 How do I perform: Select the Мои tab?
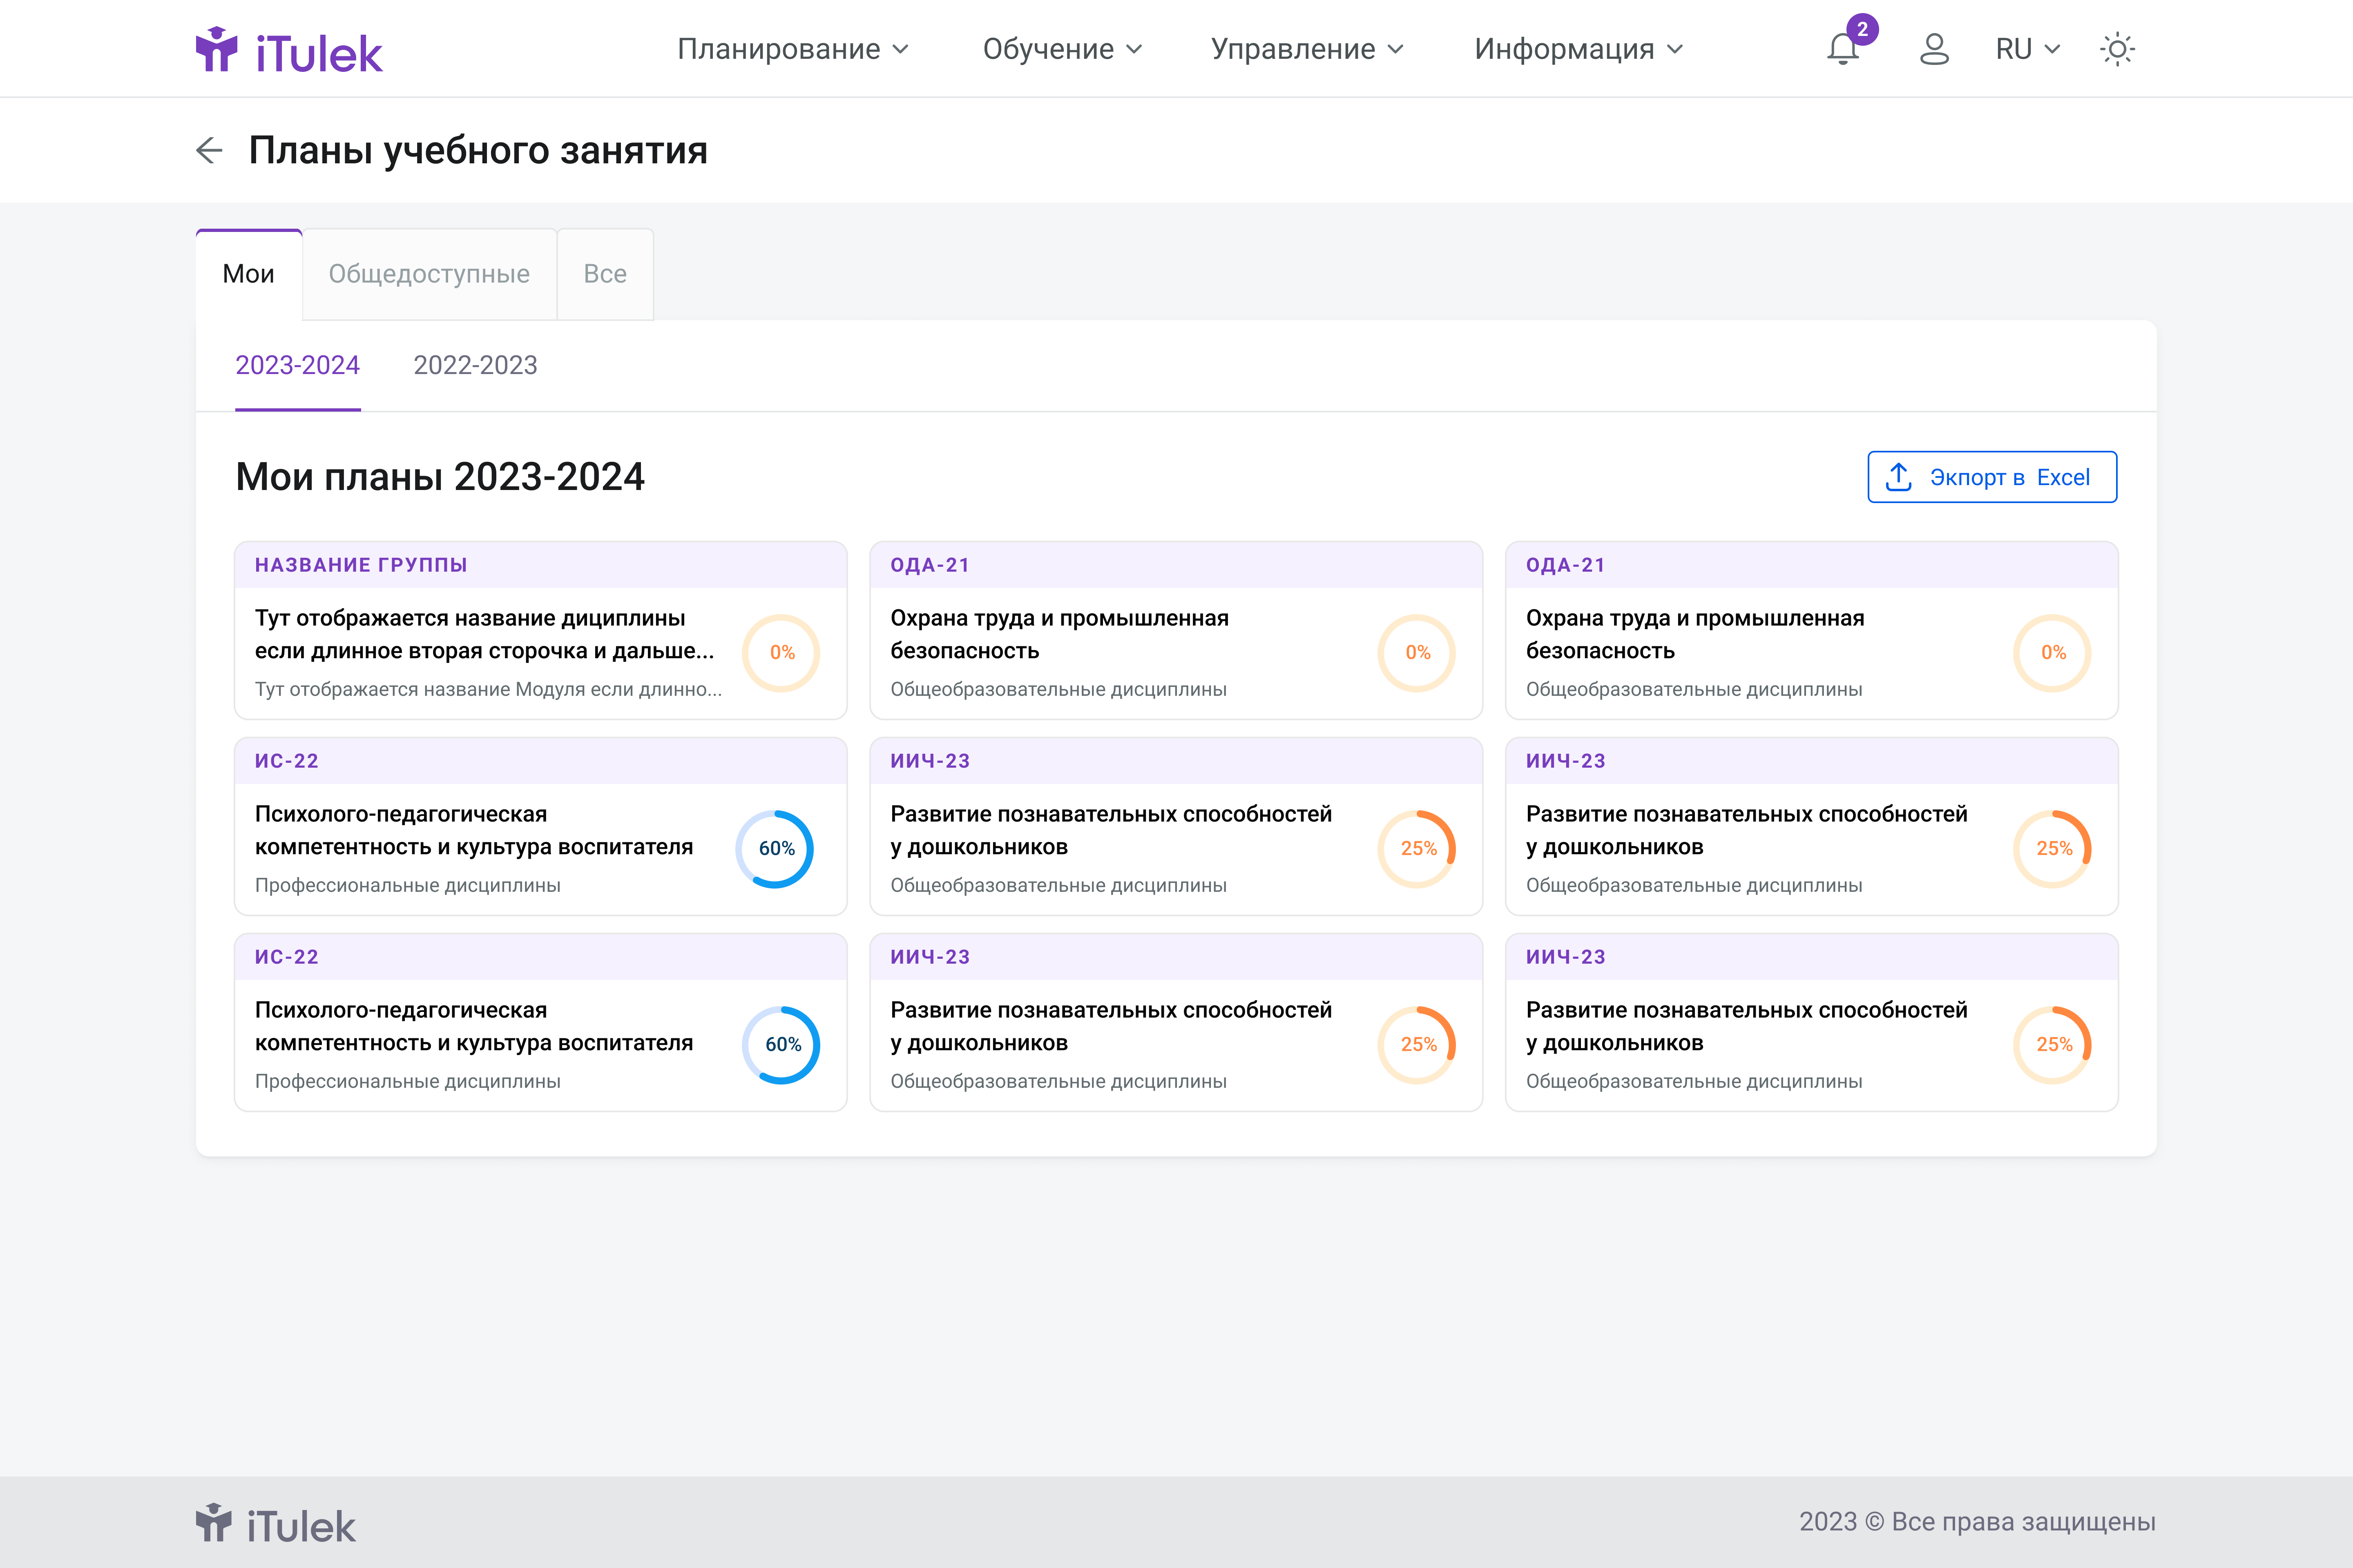(x=249, y=274)
